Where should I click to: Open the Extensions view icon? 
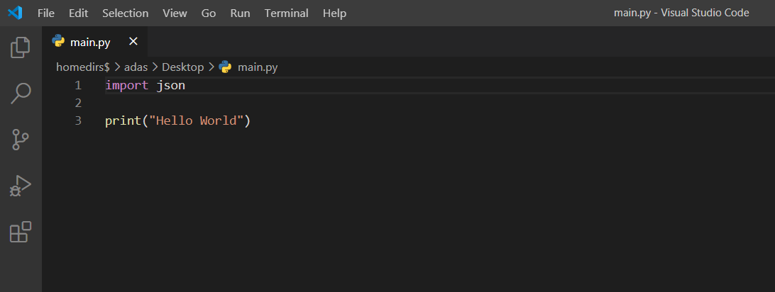pyautogui.click(x=21, y=232)
